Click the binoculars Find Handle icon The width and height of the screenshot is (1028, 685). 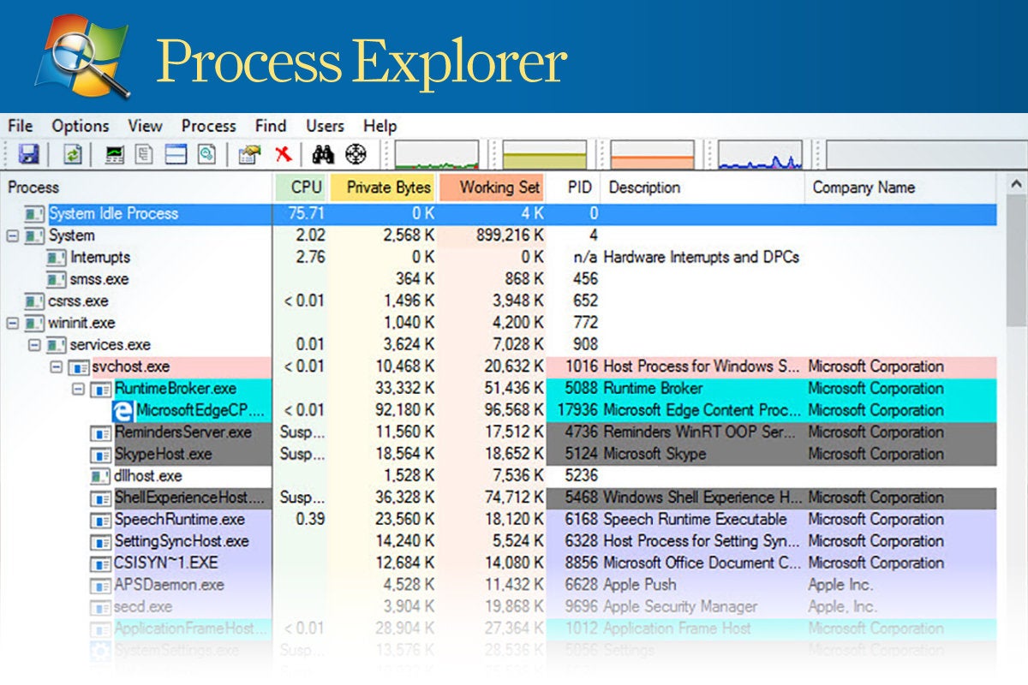(323, 154)
